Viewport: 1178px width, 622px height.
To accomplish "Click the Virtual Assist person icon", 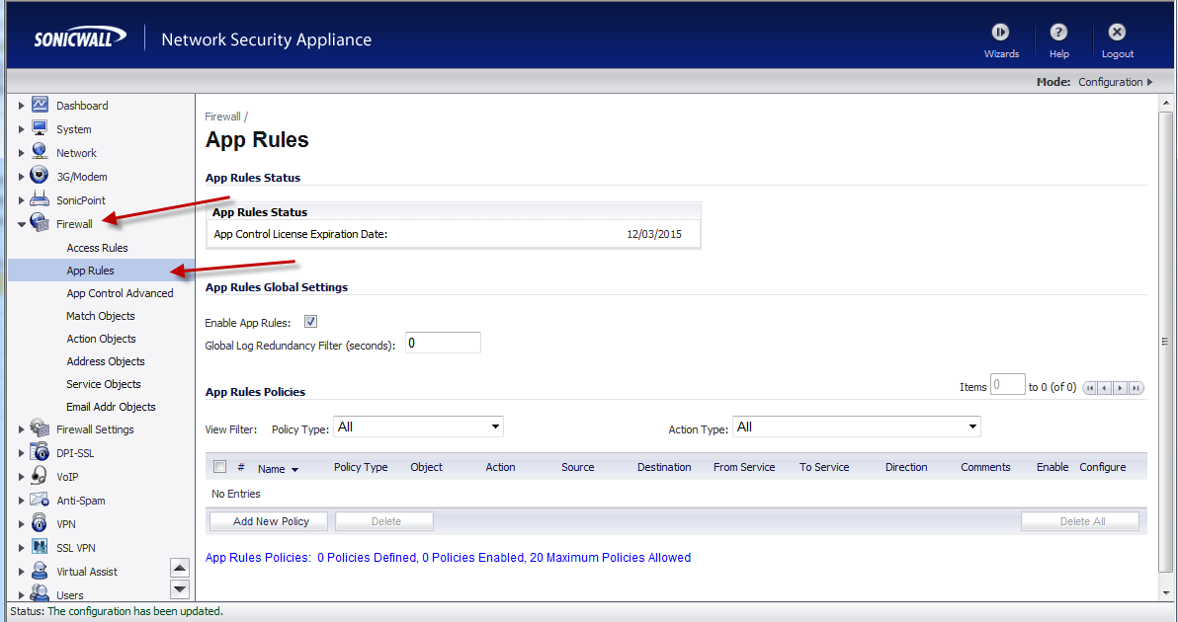I will [x=40, y=571].
